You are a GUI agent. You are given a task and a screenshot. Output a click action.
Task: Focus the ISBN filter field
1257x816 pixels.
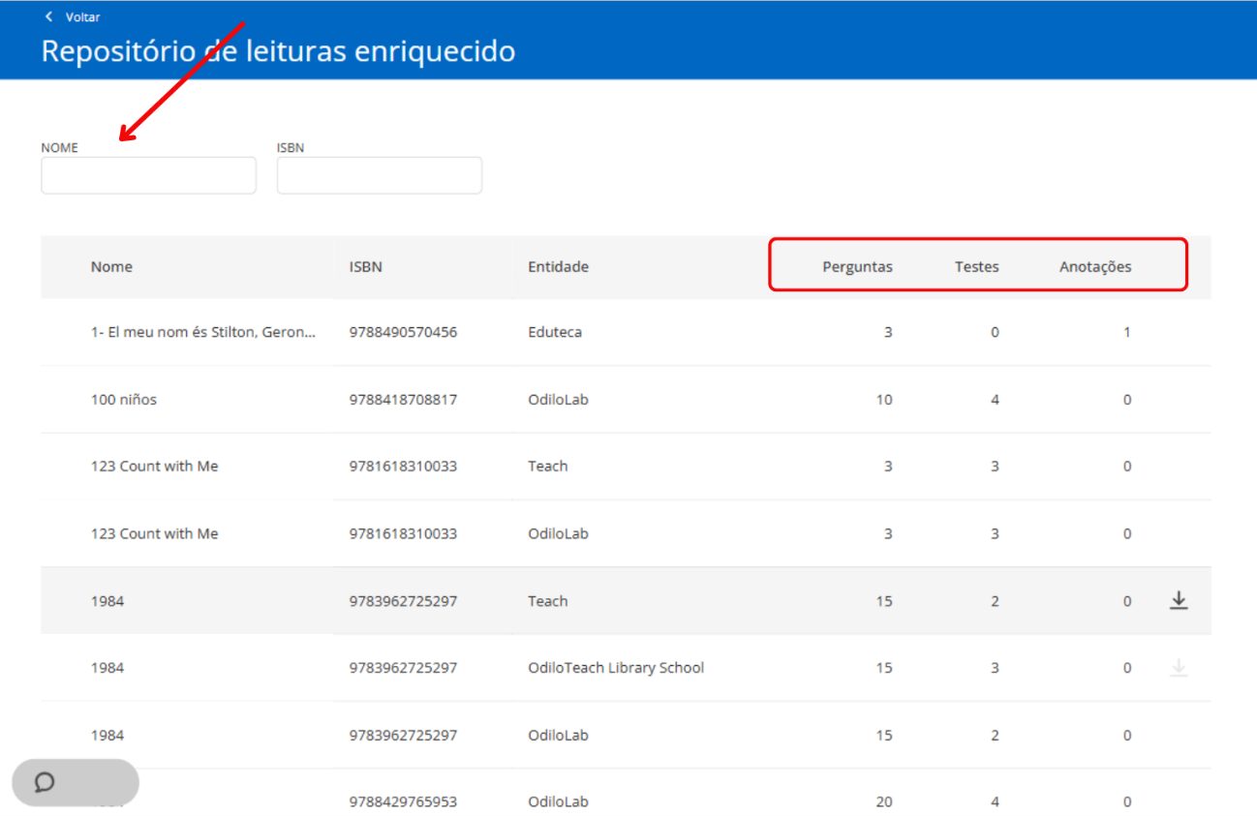pyautogui.click(x=380, y=175)
